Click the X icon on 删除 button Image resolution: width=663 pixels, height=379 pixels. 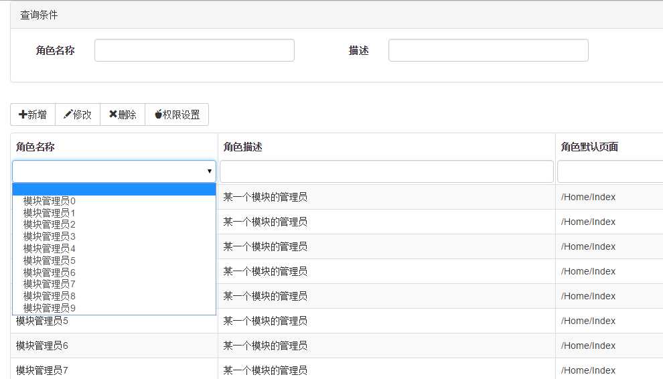(113, 115)
